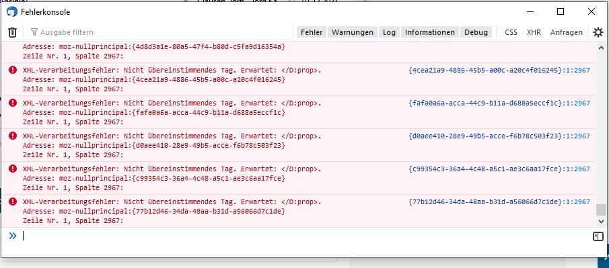Click the Fehlerkonsole window title text

click(x=46, y=12)
